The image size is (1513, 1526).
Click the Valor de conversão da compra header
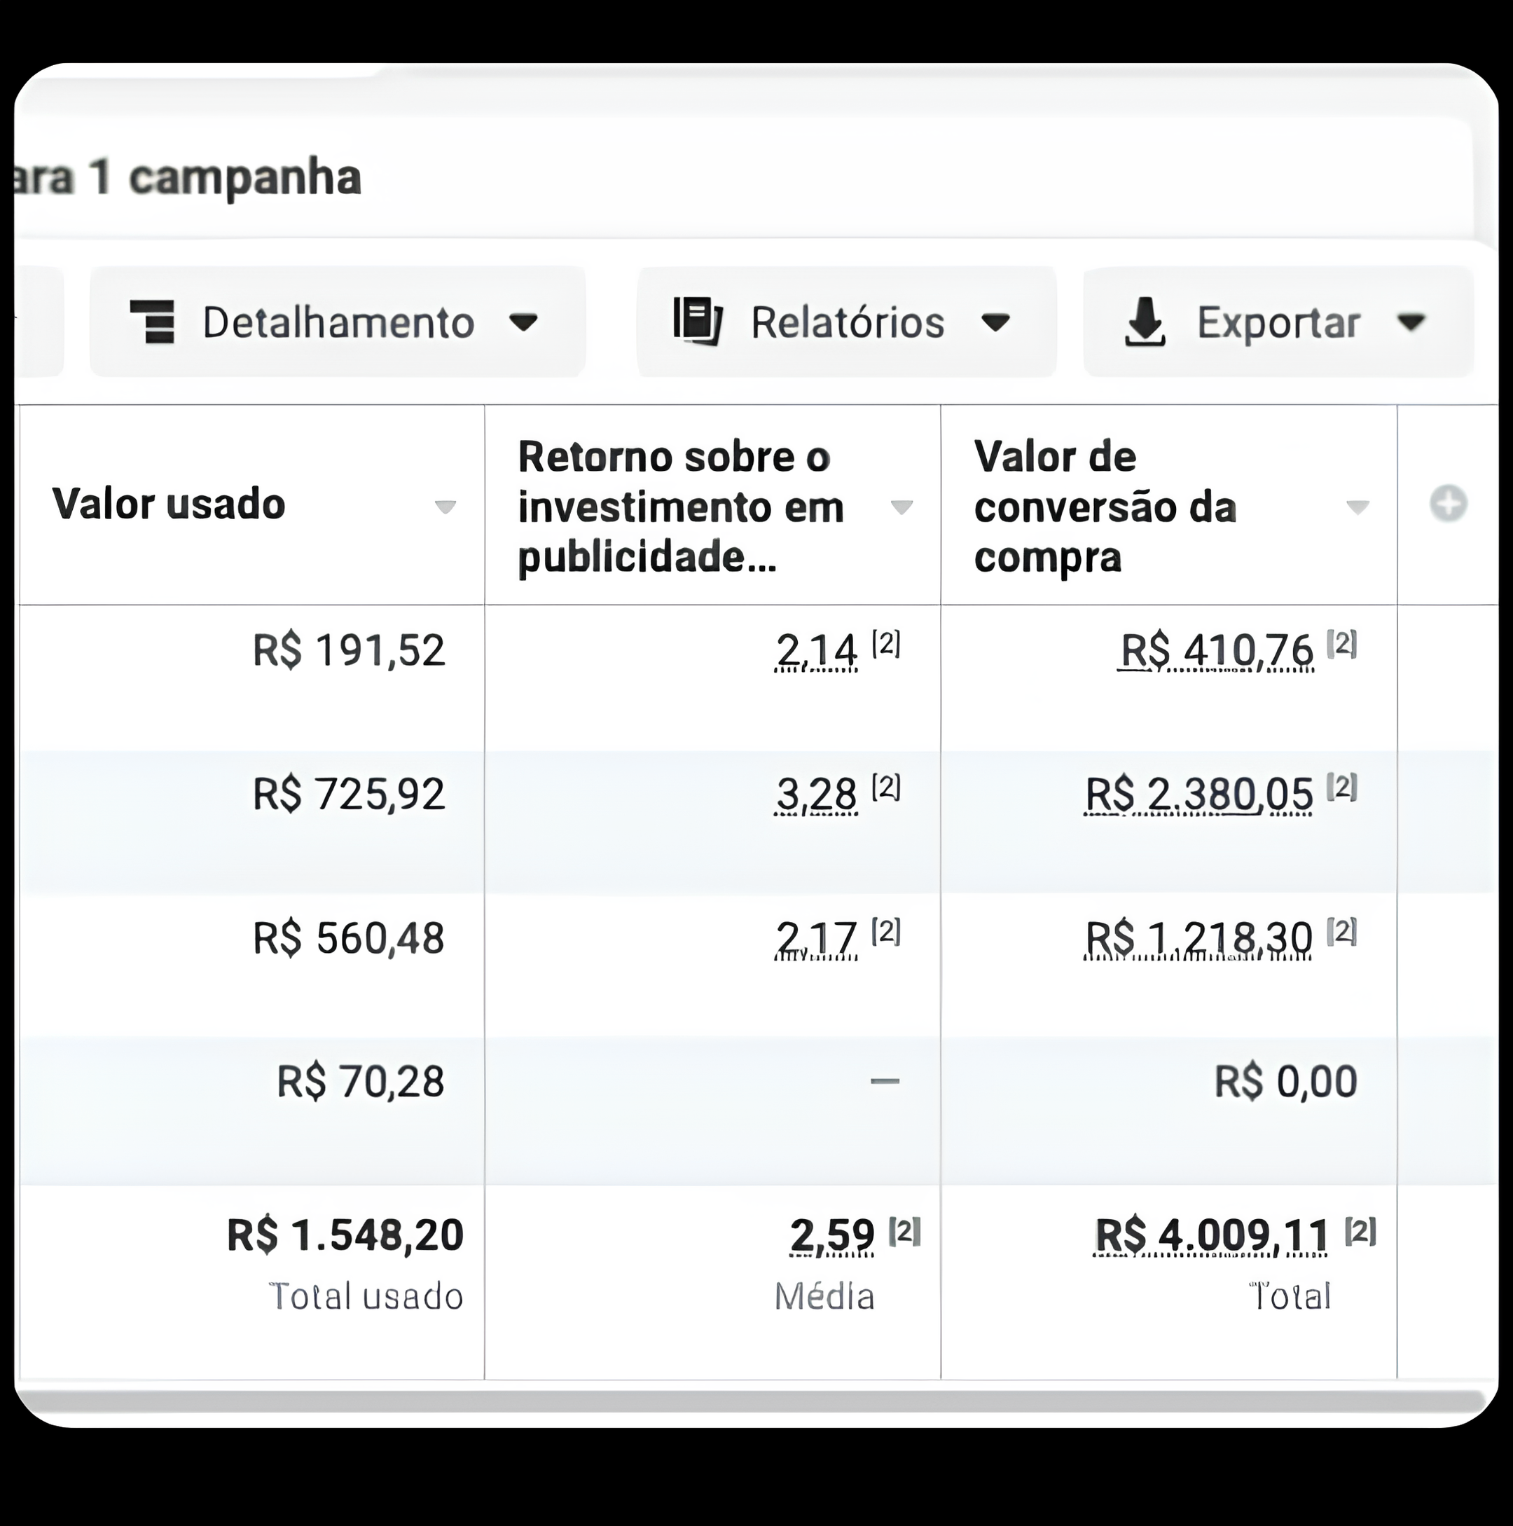(x=1104, y=507)
